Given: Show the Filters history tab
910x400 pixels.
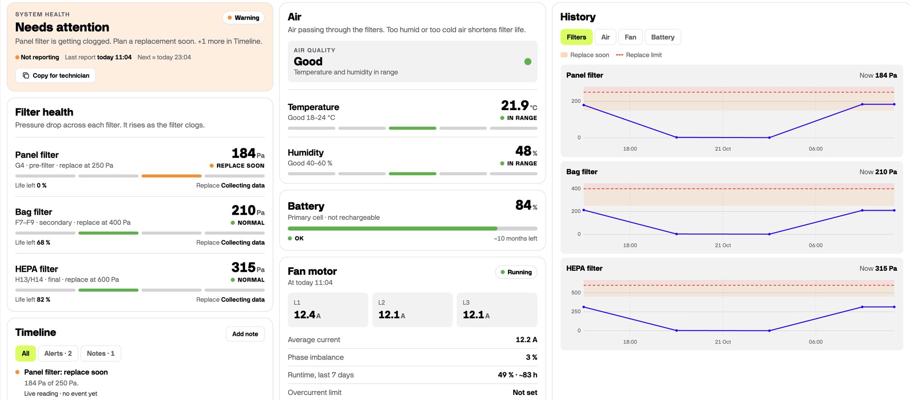Looking at the screenshot, I should point(576,37).
